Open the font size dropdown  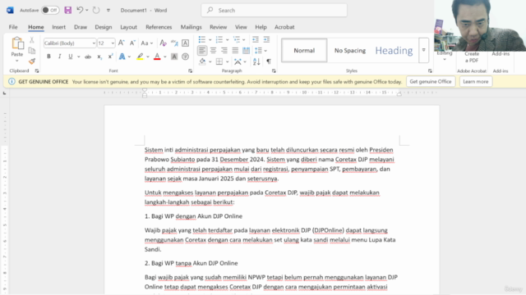(113, 43)
